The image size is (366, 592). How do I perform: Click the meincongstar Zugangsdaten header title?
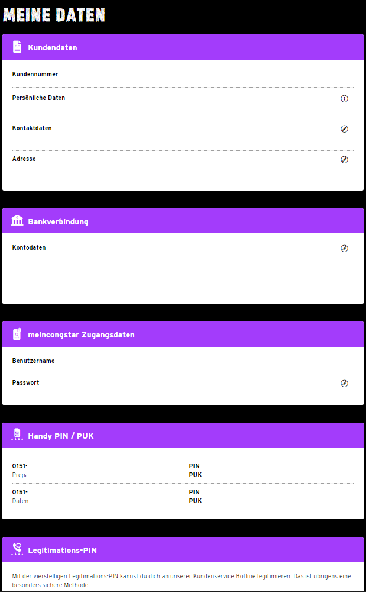pyautogui.click(x=81, y=335)
